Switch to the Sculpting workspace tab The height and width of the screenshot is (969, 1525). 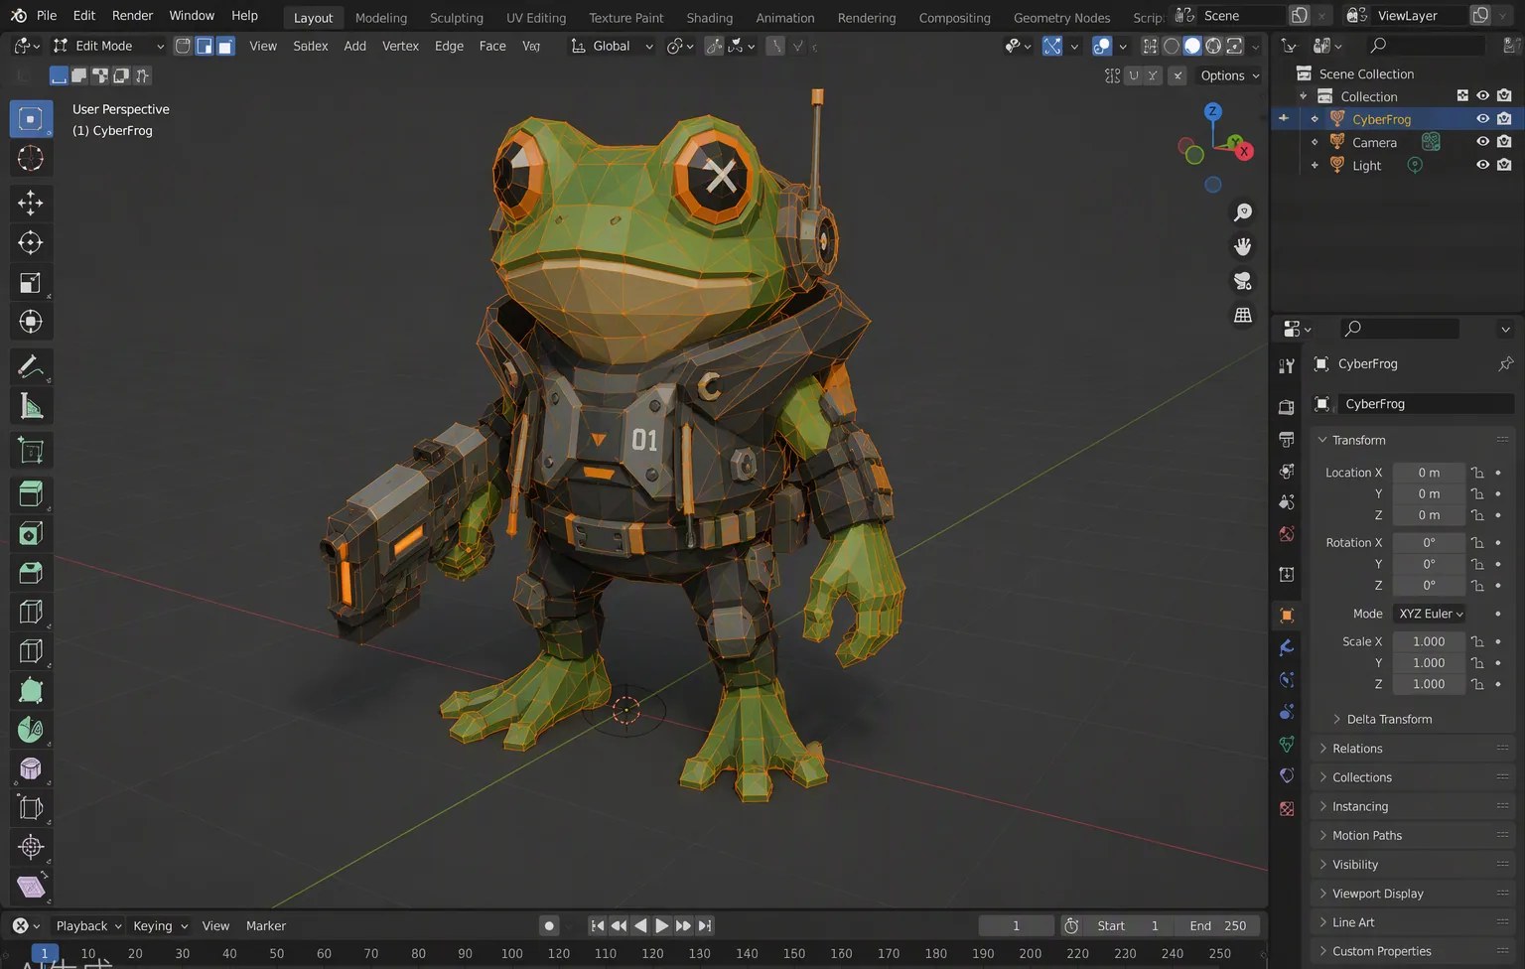pos(457,18)
